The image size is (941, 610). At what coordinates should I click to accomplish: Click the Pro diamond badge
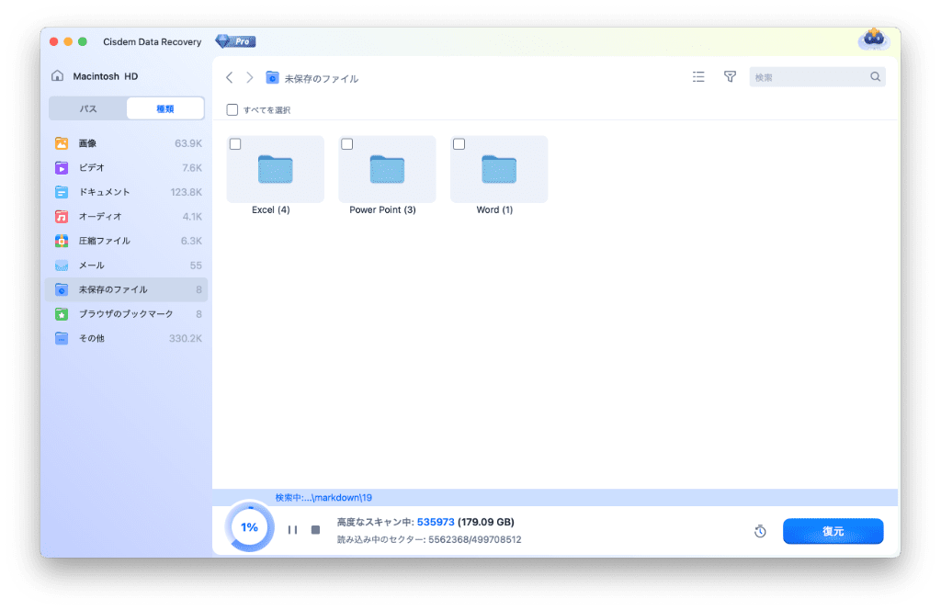tap(235, 41)
